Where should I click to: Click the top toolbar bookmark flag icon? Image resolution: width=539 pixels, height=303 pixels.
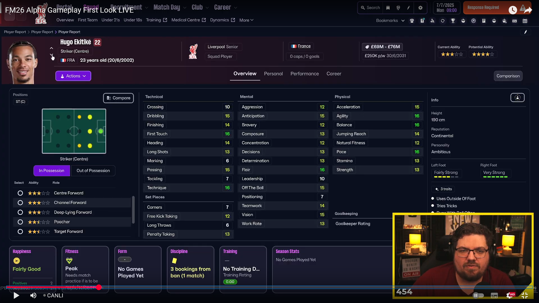(388, 8)
